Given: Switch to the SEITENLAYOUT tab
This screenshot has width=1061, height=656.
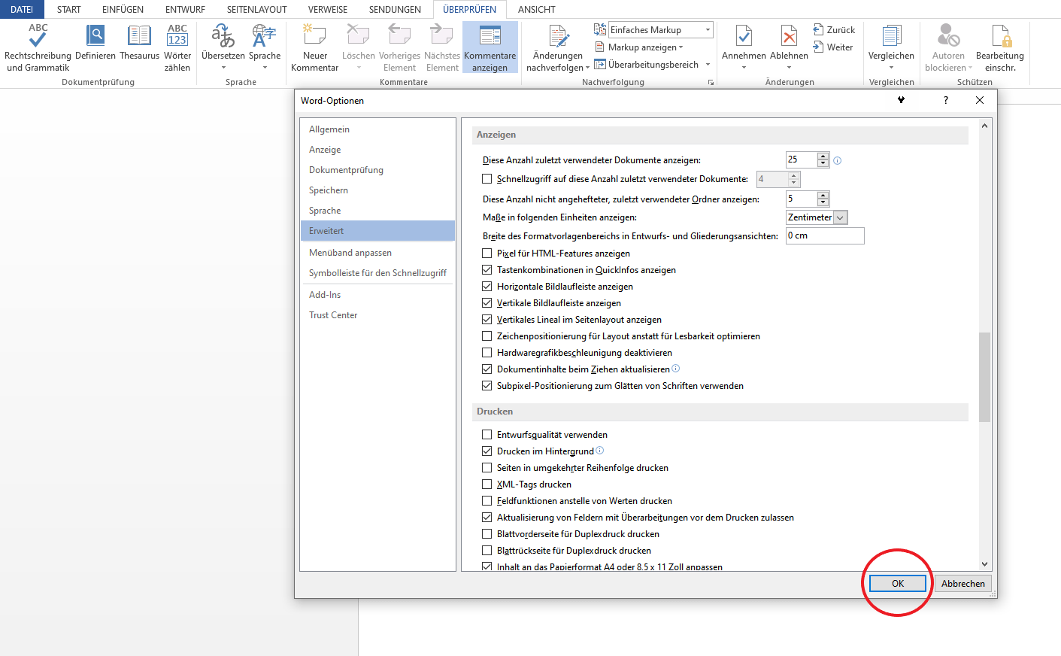Looking at the screenshot, I should pos(256,9).
